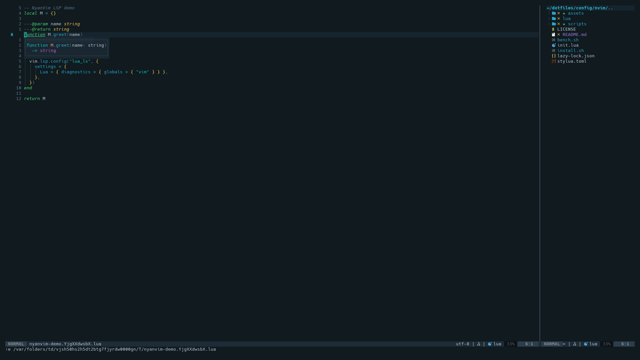Place cursor on 'return M' line

click(x=35, y=99)
